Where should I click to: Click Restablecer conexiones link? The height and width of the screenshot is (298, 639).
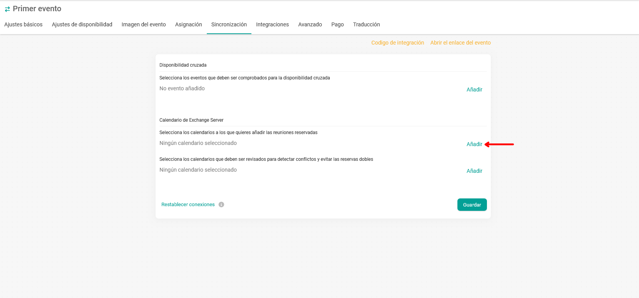[188, 205]
